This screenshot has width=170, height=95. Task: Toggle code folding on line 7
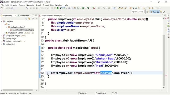click(44, 19)
